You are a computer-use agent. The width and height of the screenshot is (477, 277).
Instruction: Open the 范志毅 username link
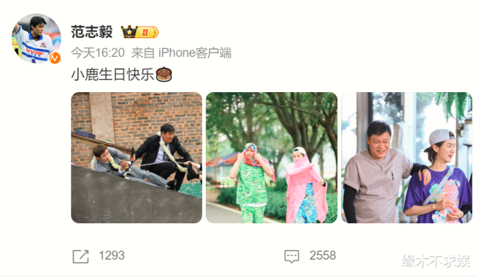[x=92, y=32]
